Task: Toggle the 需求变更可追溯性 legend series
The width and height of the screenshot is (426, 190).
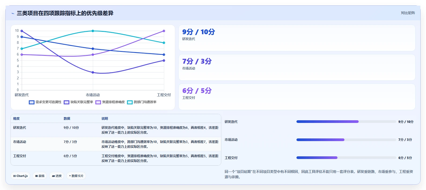Action: pyautogui.click(x=45, y=102)
